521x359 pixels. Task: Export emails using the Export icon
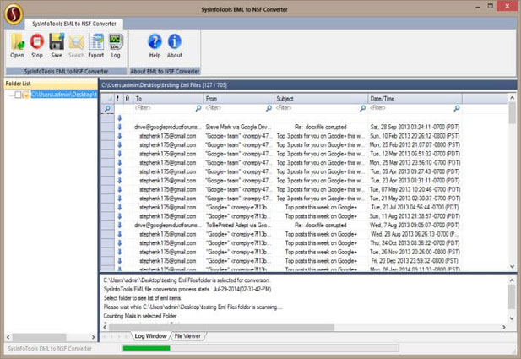pyautogui.click(x=96, y=46)
